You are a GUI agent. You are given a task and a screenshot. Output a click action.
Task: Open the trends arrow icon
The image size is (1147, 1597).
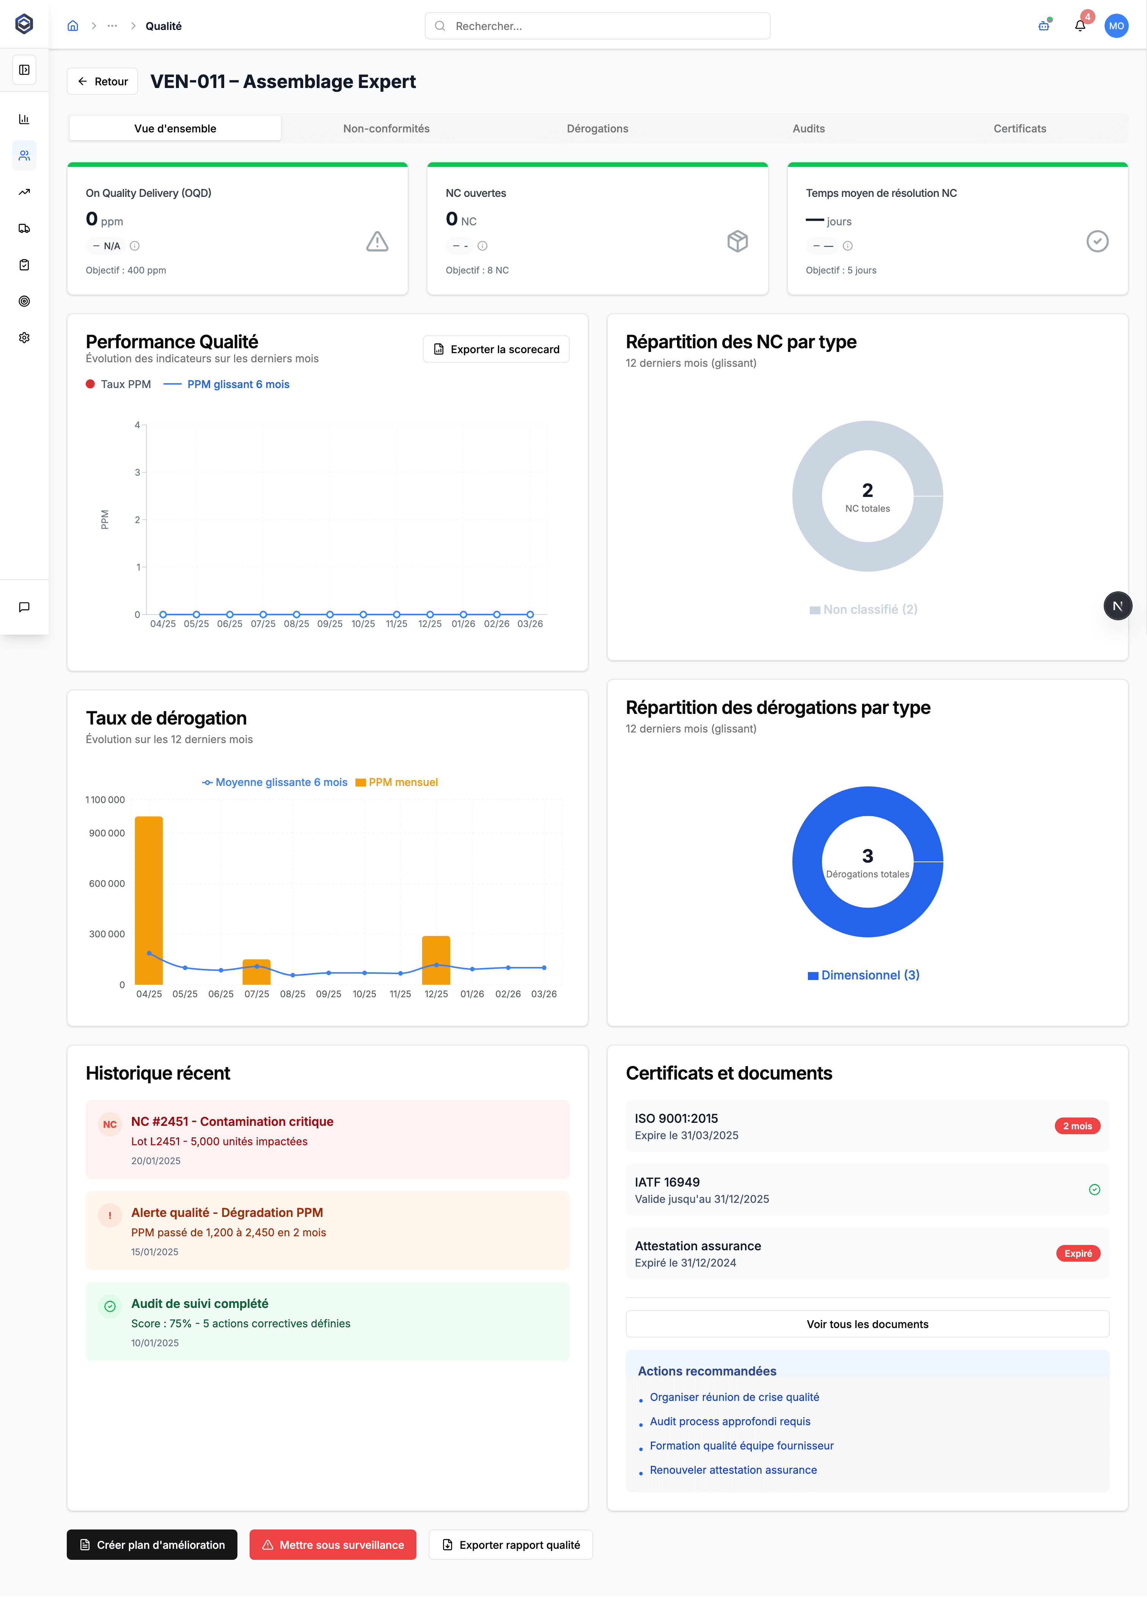pyautogui.click(x=25, y=192)
